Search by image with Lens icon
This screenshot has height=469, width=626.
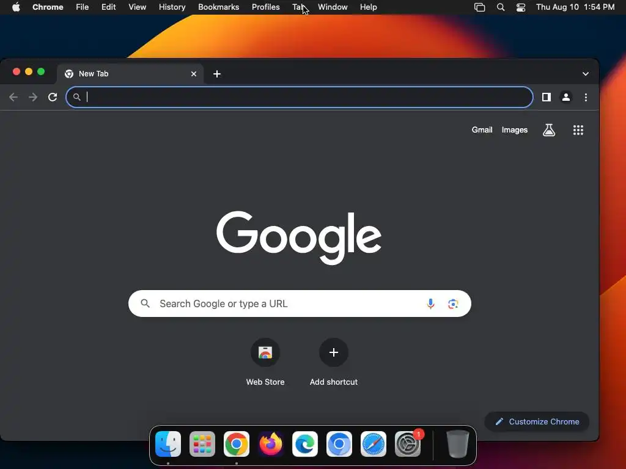(x=453, y=304)
